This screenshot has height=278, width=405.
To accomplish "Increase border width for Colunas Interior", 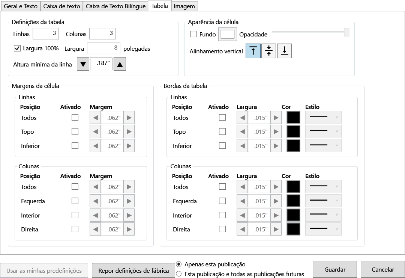I will [276, 215].
